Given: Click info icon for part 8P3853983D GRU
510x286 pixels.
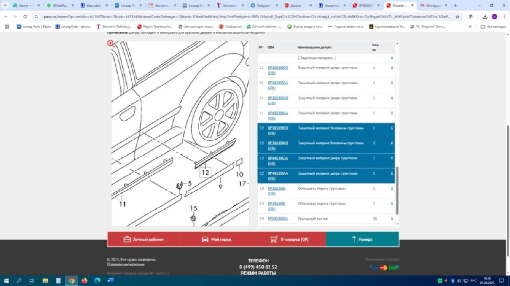Looking at the screenshot, I should (x=392, y=128).
